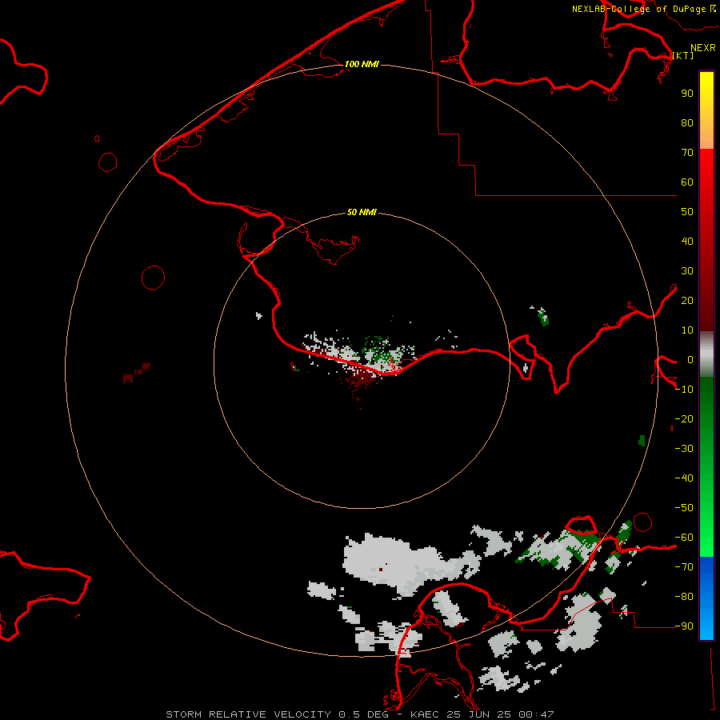The image size is (720, 720).
Task: Click the -10 scale value
Action: pos(684,390)
